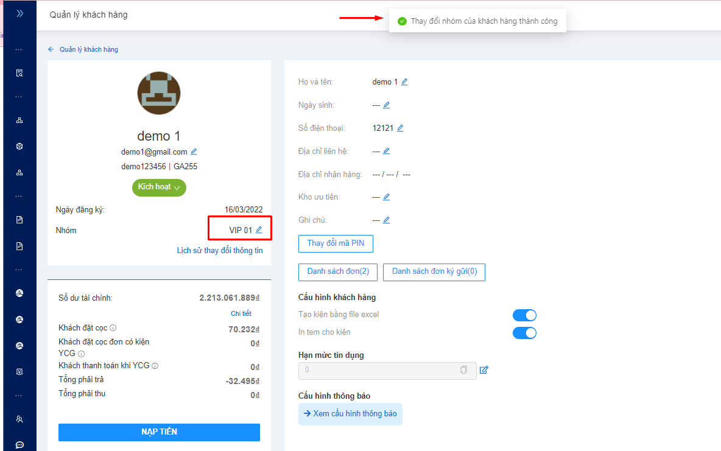Click pencil icon next to email address
Viewport: 721px width, 451px height.
coord(194,152)
